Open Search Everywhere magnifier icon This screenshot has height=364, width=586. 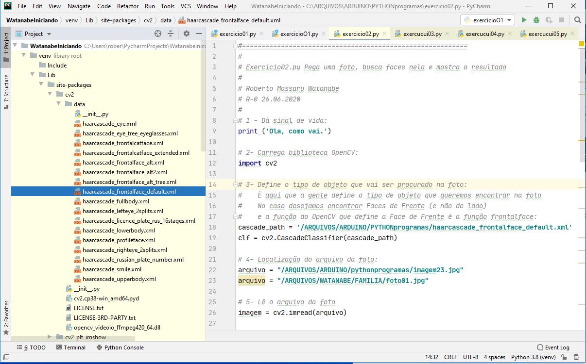tap(577, 20)
